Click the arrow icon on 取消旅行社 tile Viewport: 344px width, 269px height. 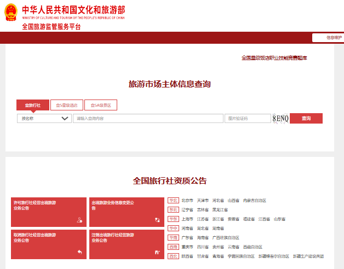[x=80, y=252]
